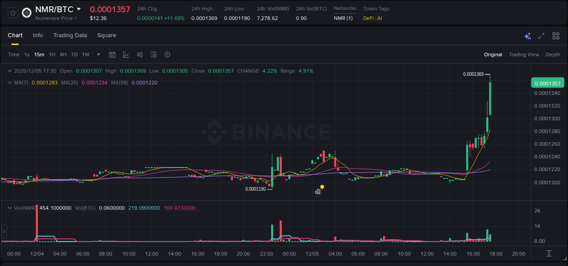Open the indicator settings list icon
Image resolution: width=568 pixels, height=266 pixels.
pos(153,54)
